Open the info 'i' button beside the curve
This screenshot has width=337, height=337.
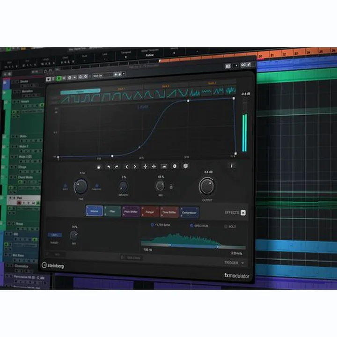click(232, 166)
